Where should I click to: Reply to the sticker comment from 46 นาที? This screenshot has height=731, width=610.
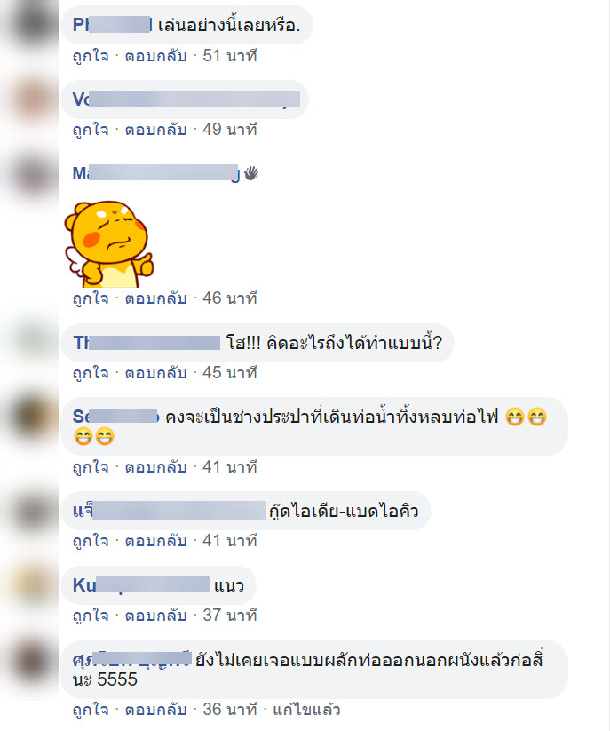click(155, 298)
